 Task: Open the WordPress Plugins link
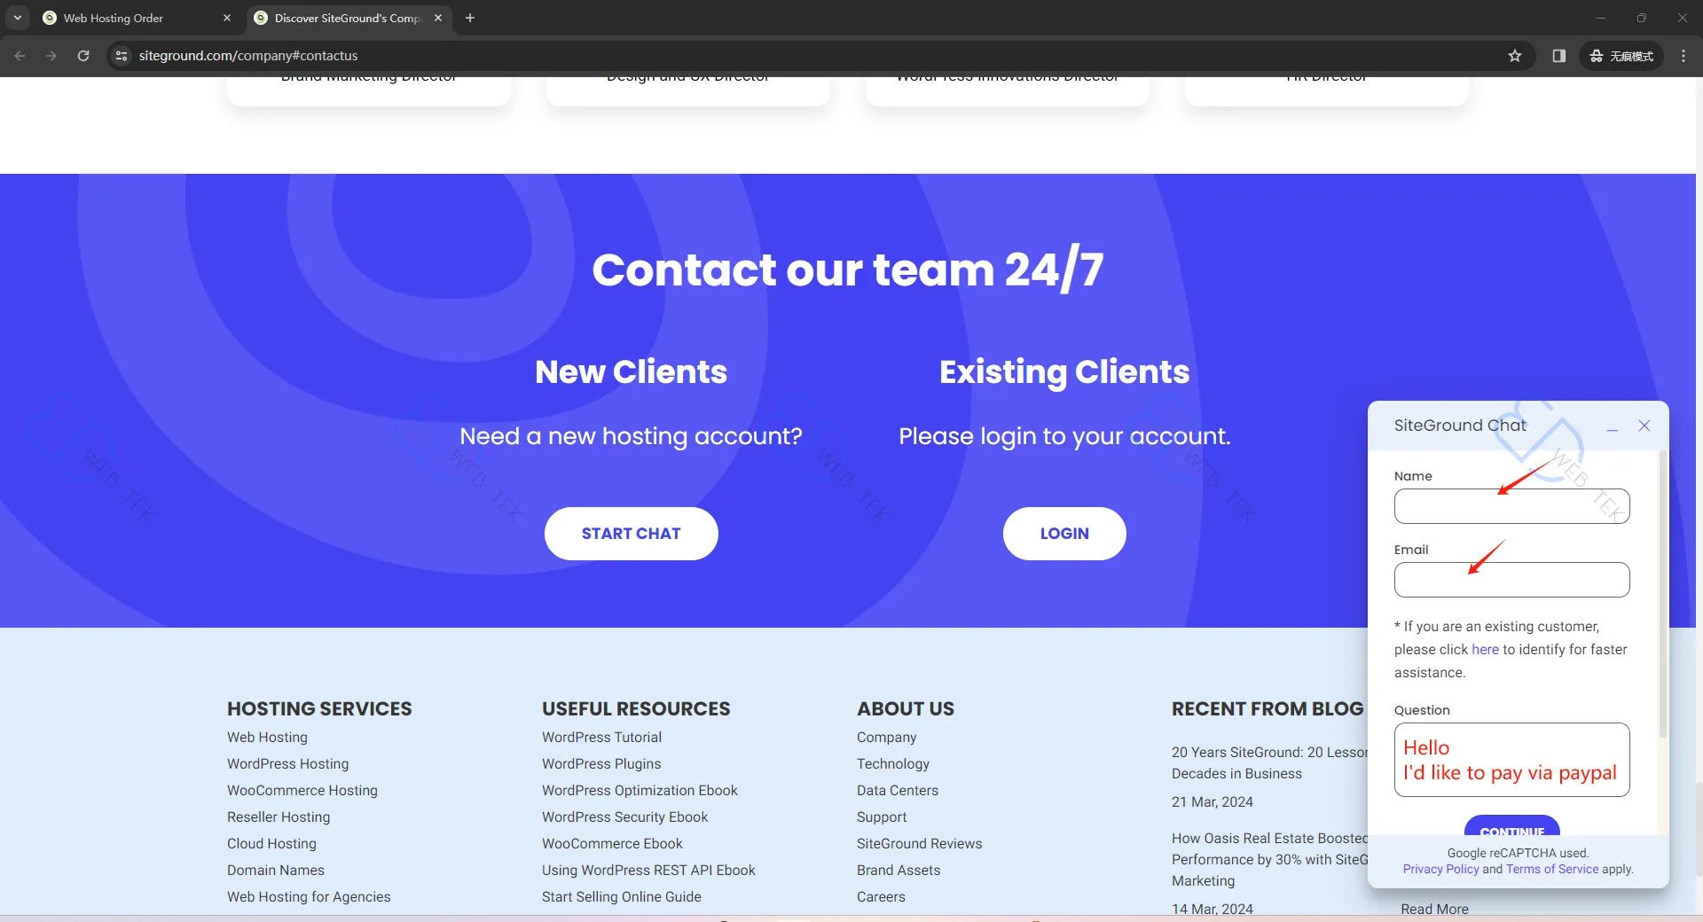(601, 763)
